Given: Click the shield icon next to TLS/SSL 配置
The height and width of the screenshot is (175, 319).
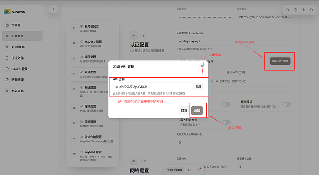Looking at the screenshot, I should [x=81, y=42].
